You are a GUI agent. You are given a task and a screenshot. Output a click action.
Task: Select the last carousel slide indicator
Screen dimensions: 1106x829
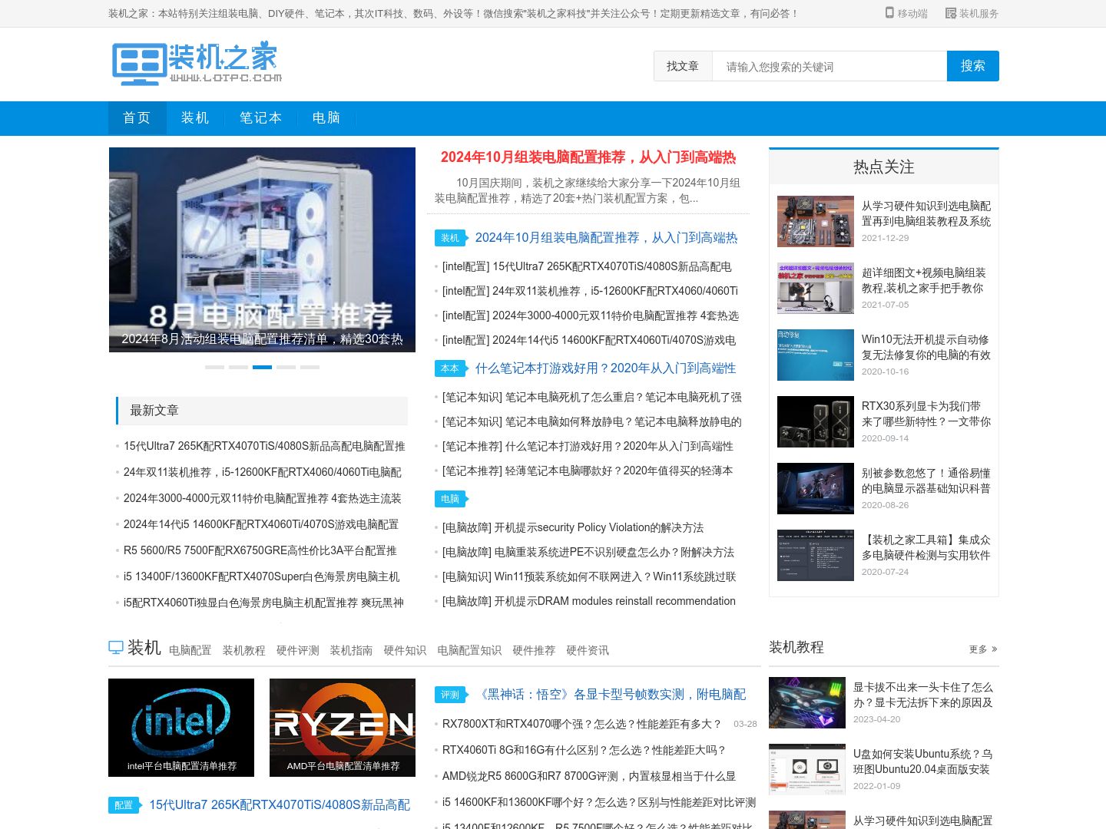click(310, 367)
